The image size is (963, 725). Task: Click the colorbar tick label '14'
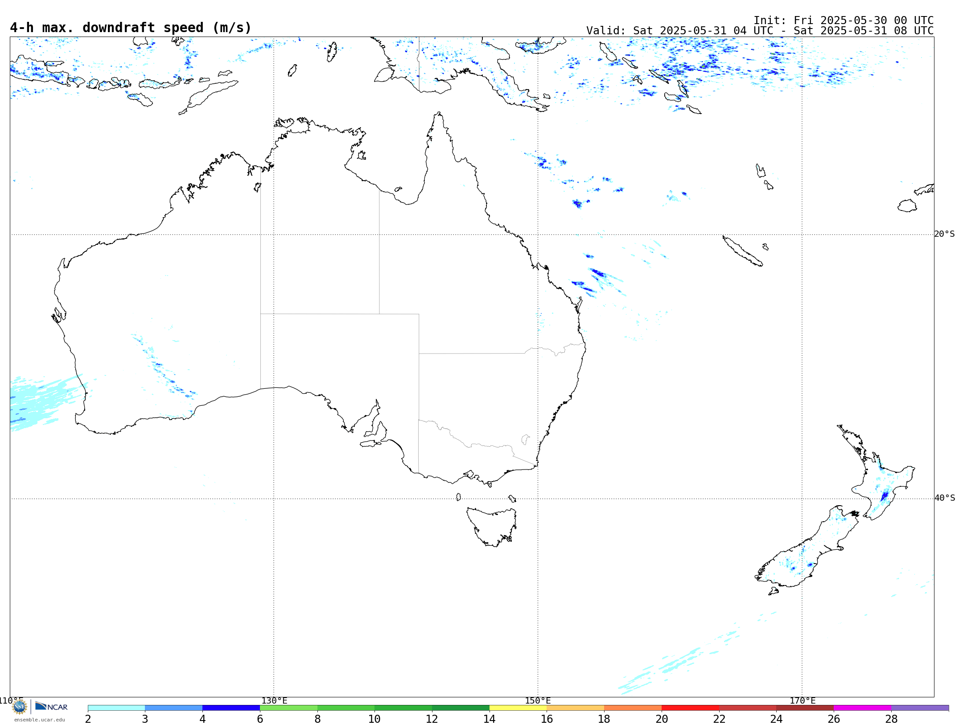point(490,719)
